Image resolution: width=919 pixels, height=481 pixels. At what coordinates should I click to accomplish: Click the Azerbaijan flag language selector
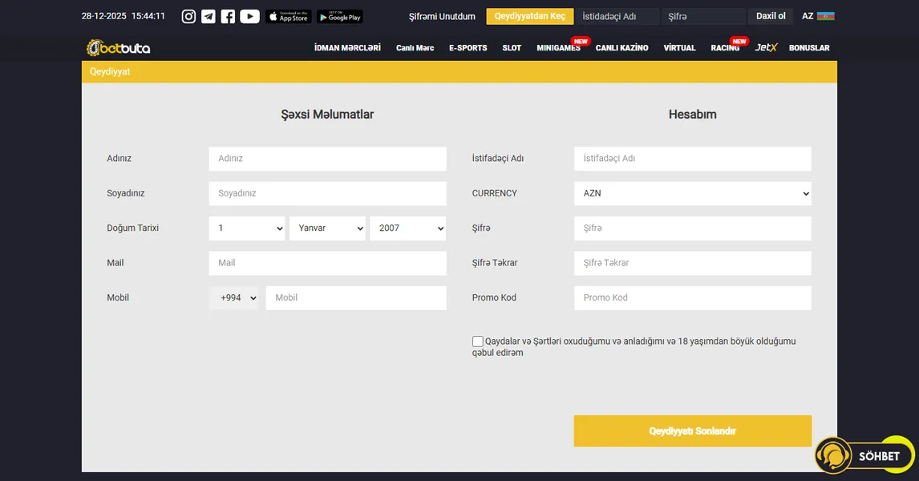(825, 16)
